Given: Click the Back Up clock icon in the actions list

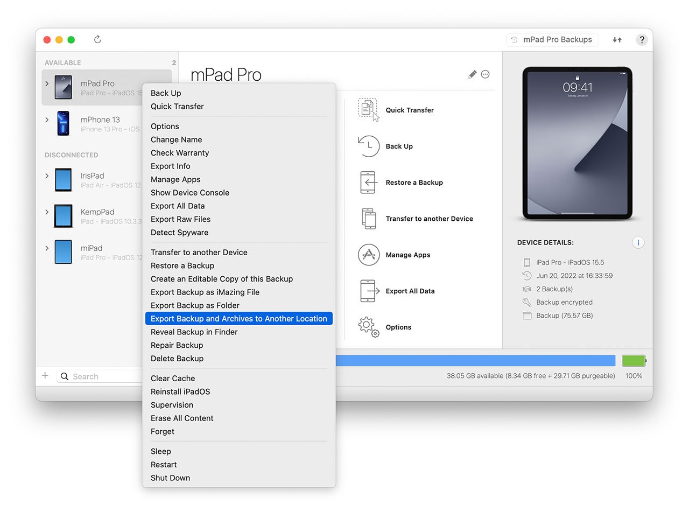Looking at the screenshot, I should point(369,146).
